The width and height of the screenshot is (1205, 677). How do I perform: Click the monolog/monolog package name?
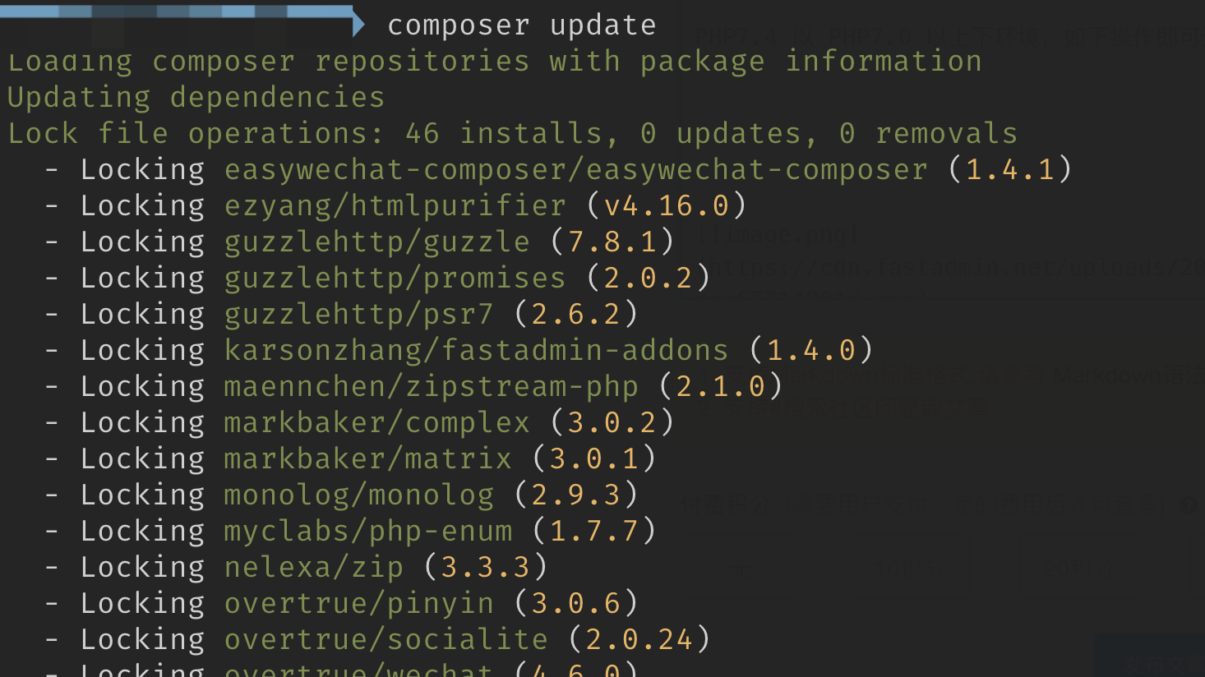[358, 495]
